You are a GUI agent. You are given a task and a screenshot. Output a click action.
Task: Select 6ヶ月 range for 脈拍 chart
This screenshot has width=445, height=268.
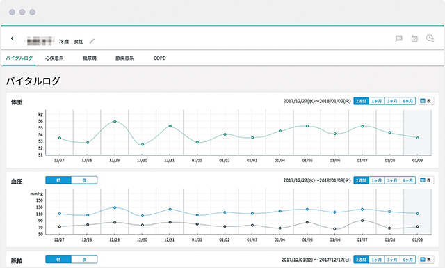408,260
